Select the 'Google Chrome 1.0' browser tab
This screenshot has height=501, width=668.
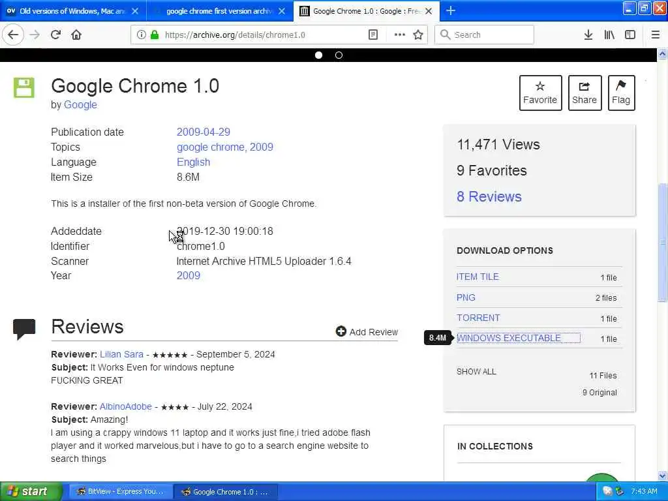(367, 11)
